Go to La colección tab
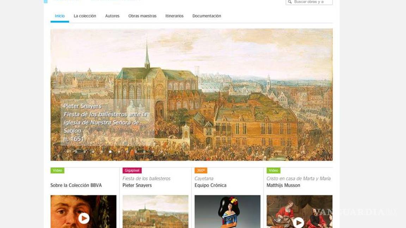This screenshot has height=228, width=406. pyautogui.click(x=85, y=16)
